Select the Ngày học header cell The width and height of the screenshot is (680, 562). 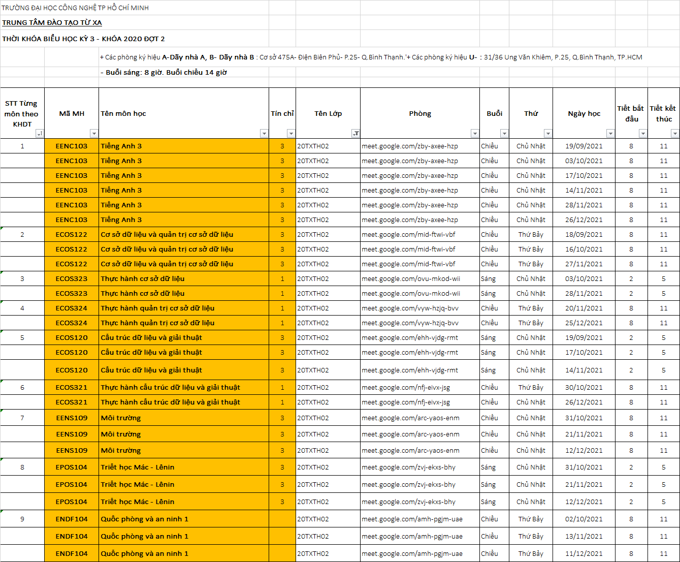point(584,113)
